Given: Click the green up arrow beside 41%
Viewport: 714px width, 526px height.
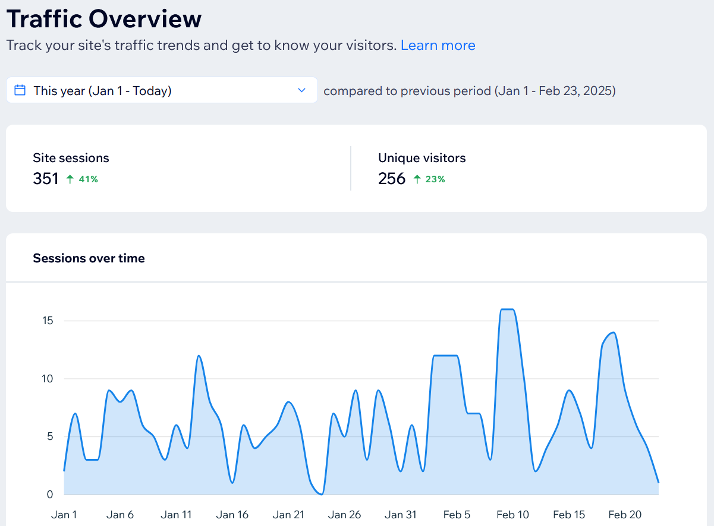Looking at the screenshot, I should 71,179.
